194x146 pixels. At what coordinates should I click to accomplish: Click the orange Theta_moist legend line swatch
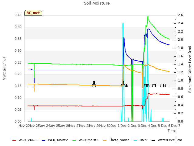pyautogui.click(x=105, y=141)
